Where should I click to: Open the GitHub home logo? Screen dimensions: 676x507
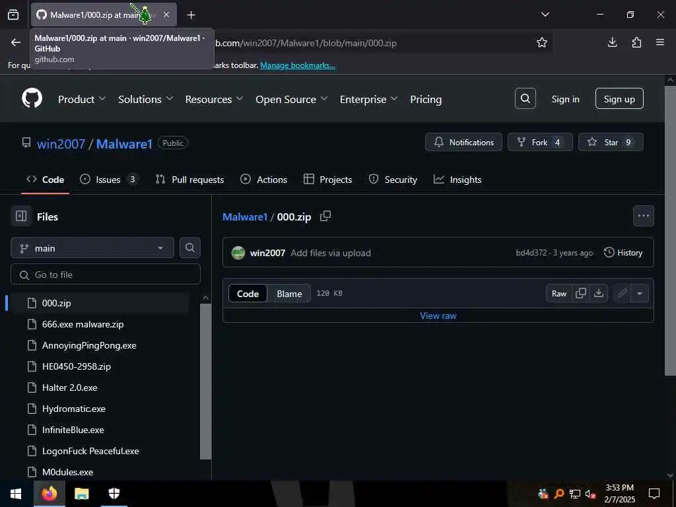(32, 99)
